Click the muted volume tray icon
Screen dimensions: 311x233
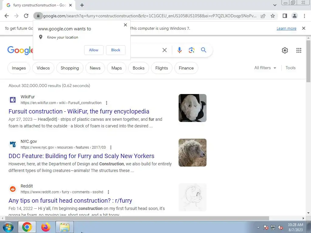pyautogui.click(x=280, y=228)
